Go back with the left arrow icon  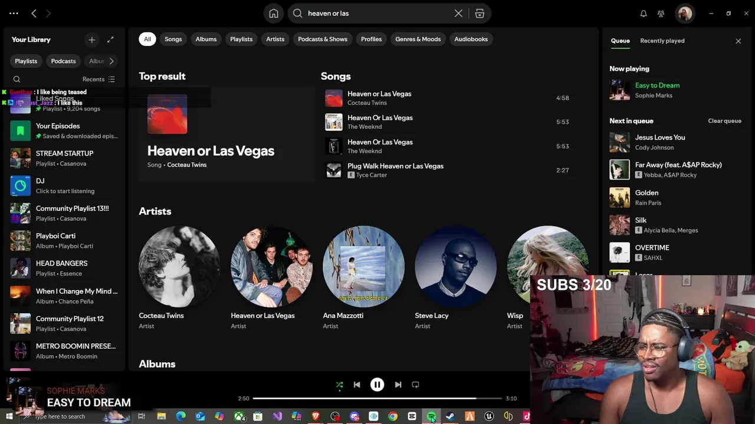click(x=34, y=13)
